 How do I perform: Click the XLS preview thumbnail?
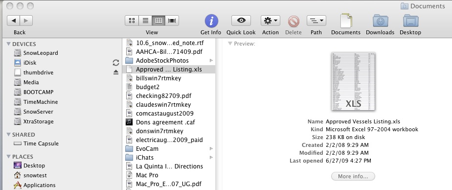[353, 81]
